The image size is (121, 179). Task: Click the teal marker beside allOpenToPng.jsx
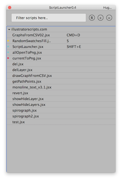[8, 52]
